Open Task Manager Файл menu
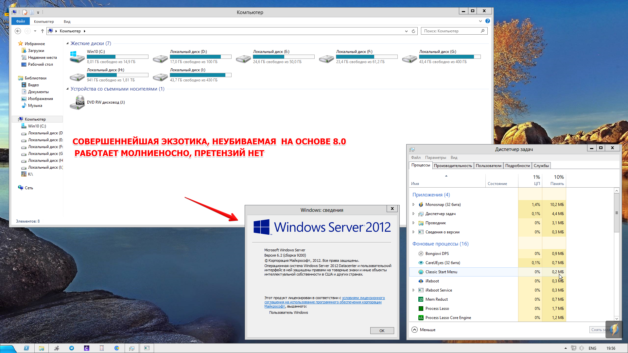Screen dimensions: 628x353 (416, 158)
